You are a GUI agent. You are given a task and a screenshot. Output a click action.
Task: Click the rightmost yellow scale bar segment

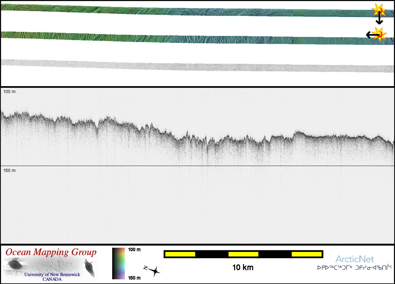click(x=306, y=254)
